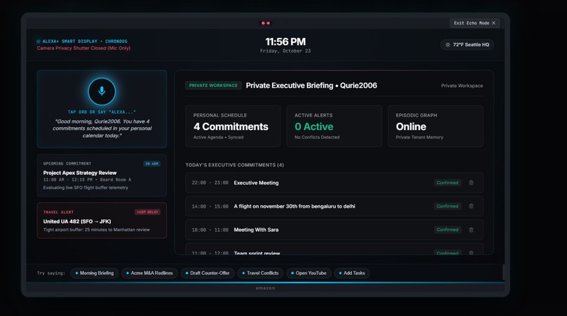Click the 11:56 PM clock
The width and height of the screenshot is (567, 316).
click(286, 41)
